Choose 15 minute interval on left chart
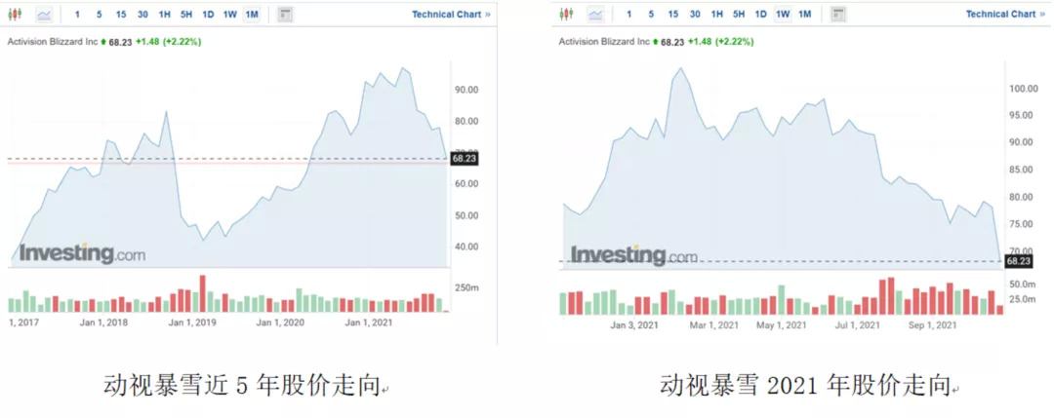Image resolution: width=1054 pixels, height=418 pixels. tap(121, 15)
